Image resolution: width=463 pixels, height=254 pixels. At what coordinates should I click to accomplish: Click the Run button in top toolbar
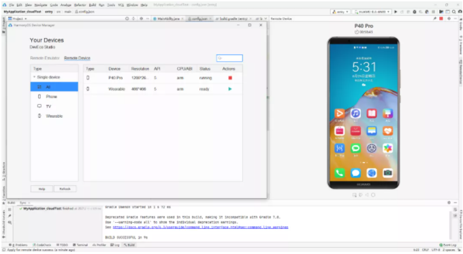(x=396, y=12)
